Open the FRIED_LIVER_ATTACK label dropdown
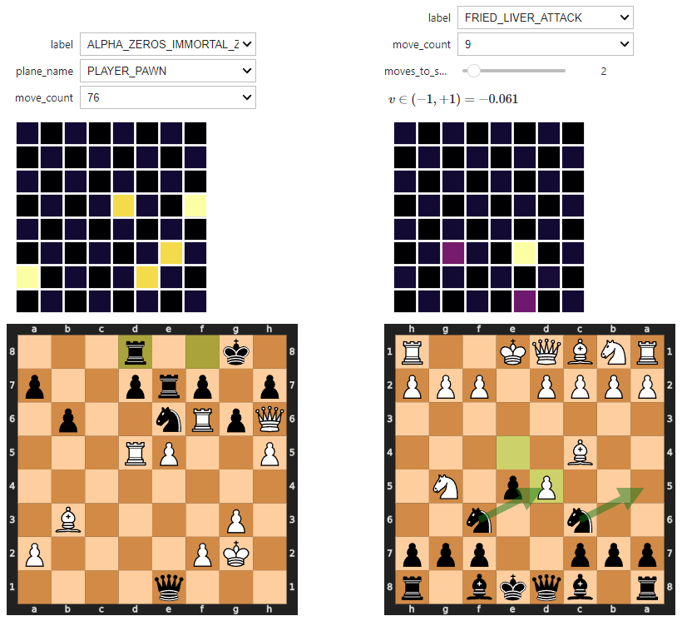This screenshot has width=682, height=621. pos(546,17)
